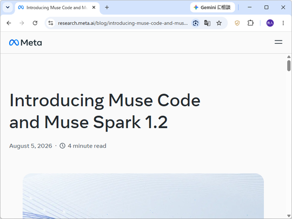
Task: Click the blog hero image
Action: [x=143, y=196]
